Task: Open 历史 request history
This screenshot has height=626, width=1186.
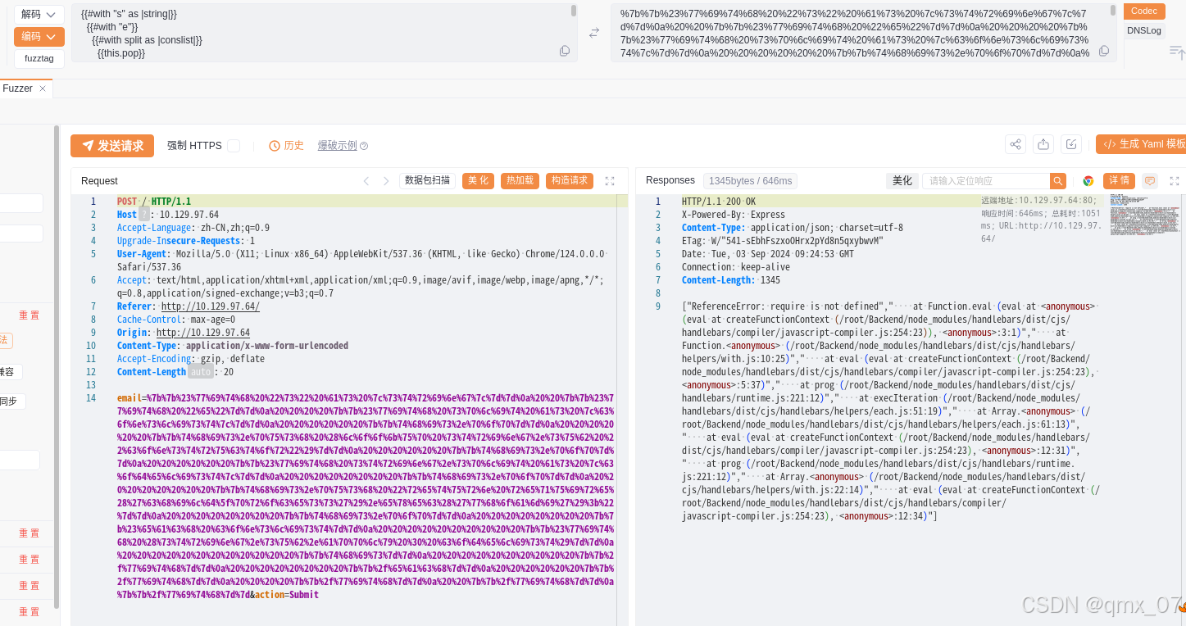Action: click(287, 146)
